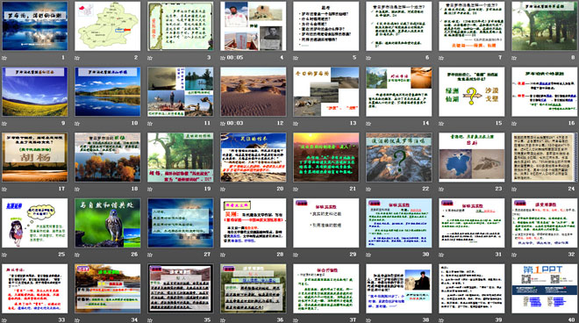Select slide 21 thumbnail with sunset and green text
This screenshot has width=579, height=323.
pos(326,157)
